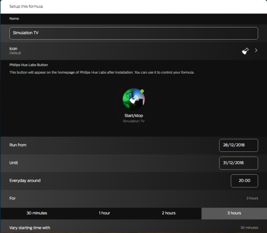Click the green status dot on the formula button
267x233 pixels.
click(142, 91)
